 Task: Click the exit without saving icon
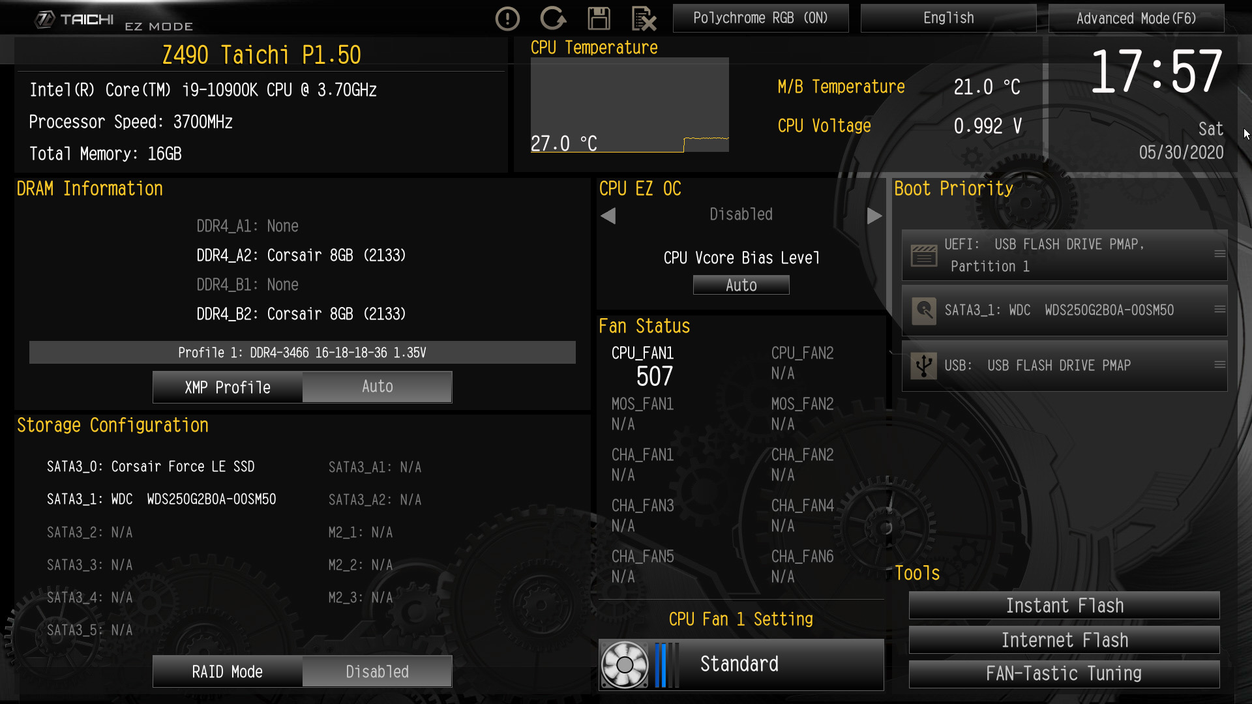coord(644,18)
